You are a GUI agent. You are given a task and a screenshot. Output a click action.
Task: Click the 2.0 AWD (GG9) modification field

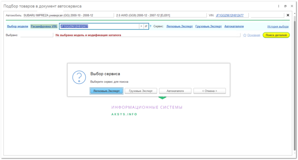pyautogui.click(x=161, y=15)
